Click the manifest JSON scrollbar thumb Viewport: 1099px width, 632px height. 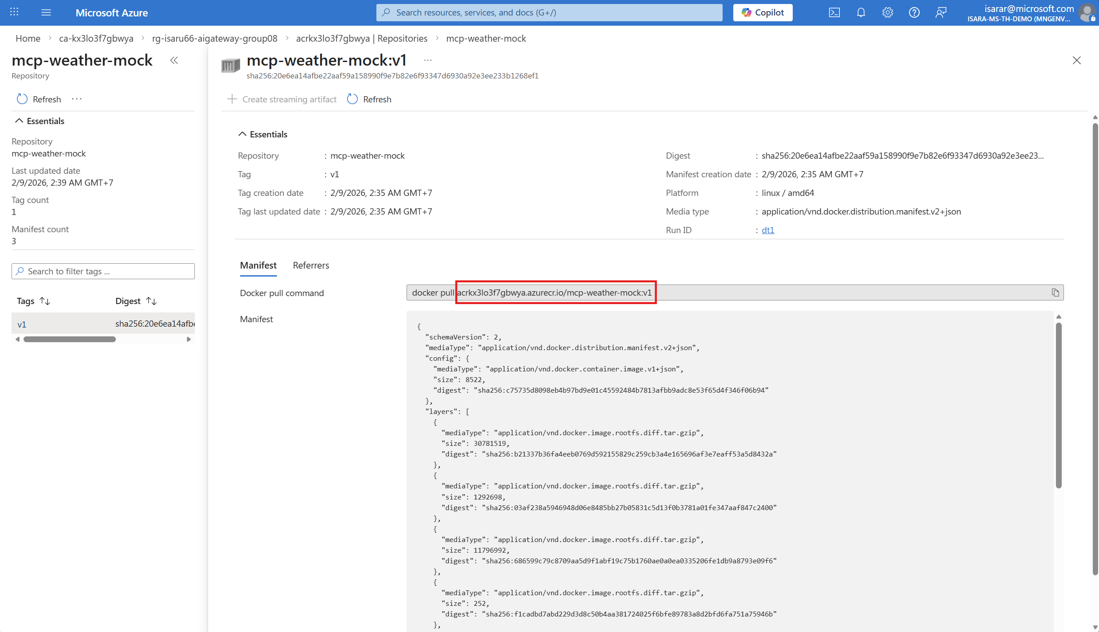pos(1059,406)
